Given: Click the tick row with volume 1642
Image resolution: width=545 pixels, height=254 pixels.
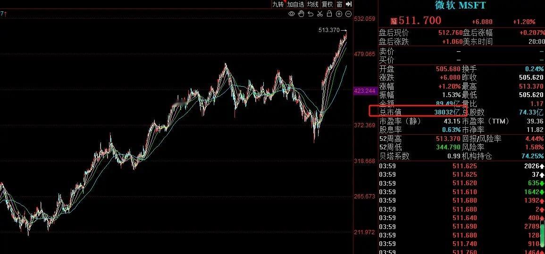Looking at the screenshot, I should tap(461, 192).
